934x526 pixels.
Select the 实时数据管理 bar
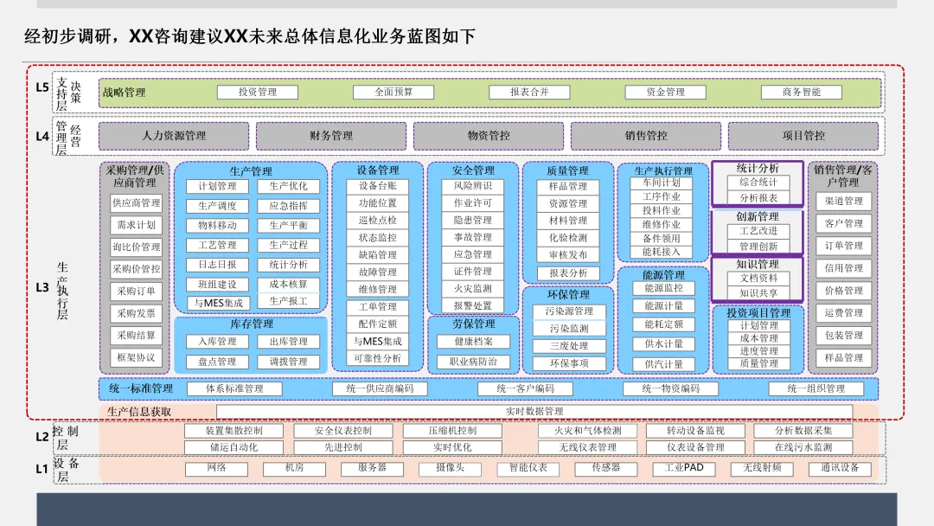pos(534,412)
